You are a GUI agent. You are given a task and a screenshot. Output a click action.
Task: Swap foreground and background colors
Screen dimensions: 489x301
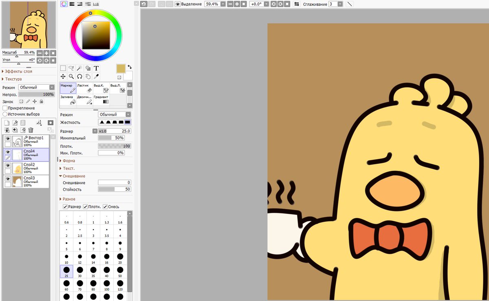(130, 67)
